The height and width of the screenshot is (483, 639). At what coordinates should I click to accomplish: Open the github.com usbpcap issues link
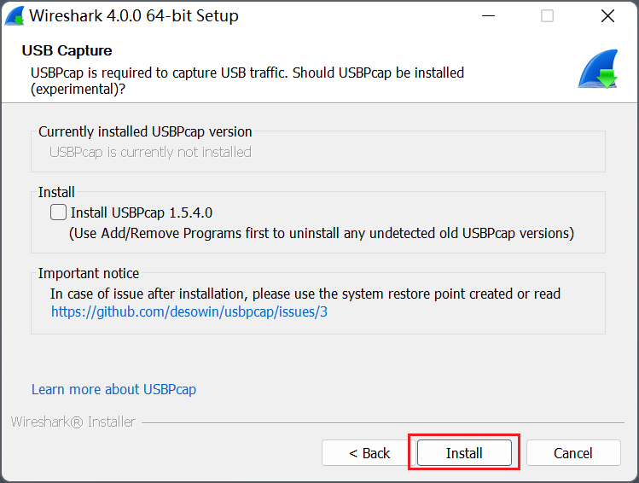pos(189,312)
